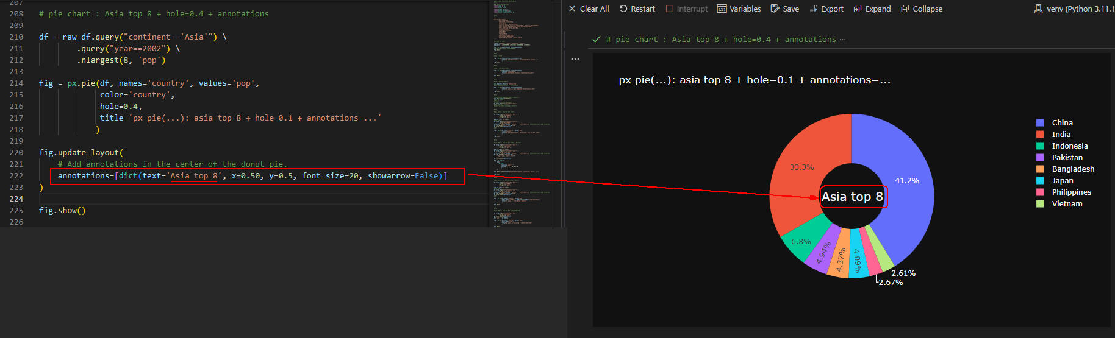Save the interactive window output

784,9
